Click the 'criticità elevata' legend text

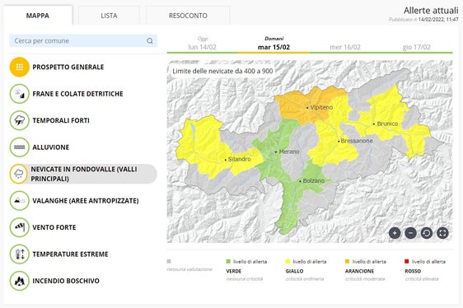pos(422,279)
